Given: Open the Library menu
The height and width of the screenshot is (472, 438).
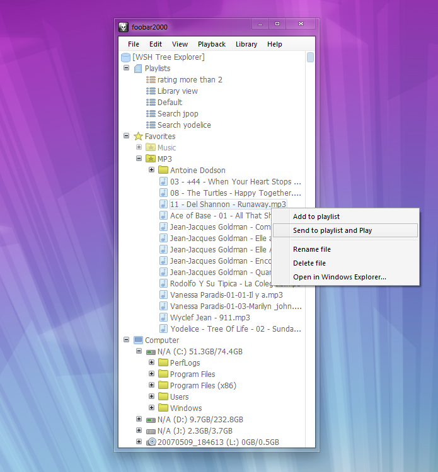Looking at the screenshot, I should (246, 44).
